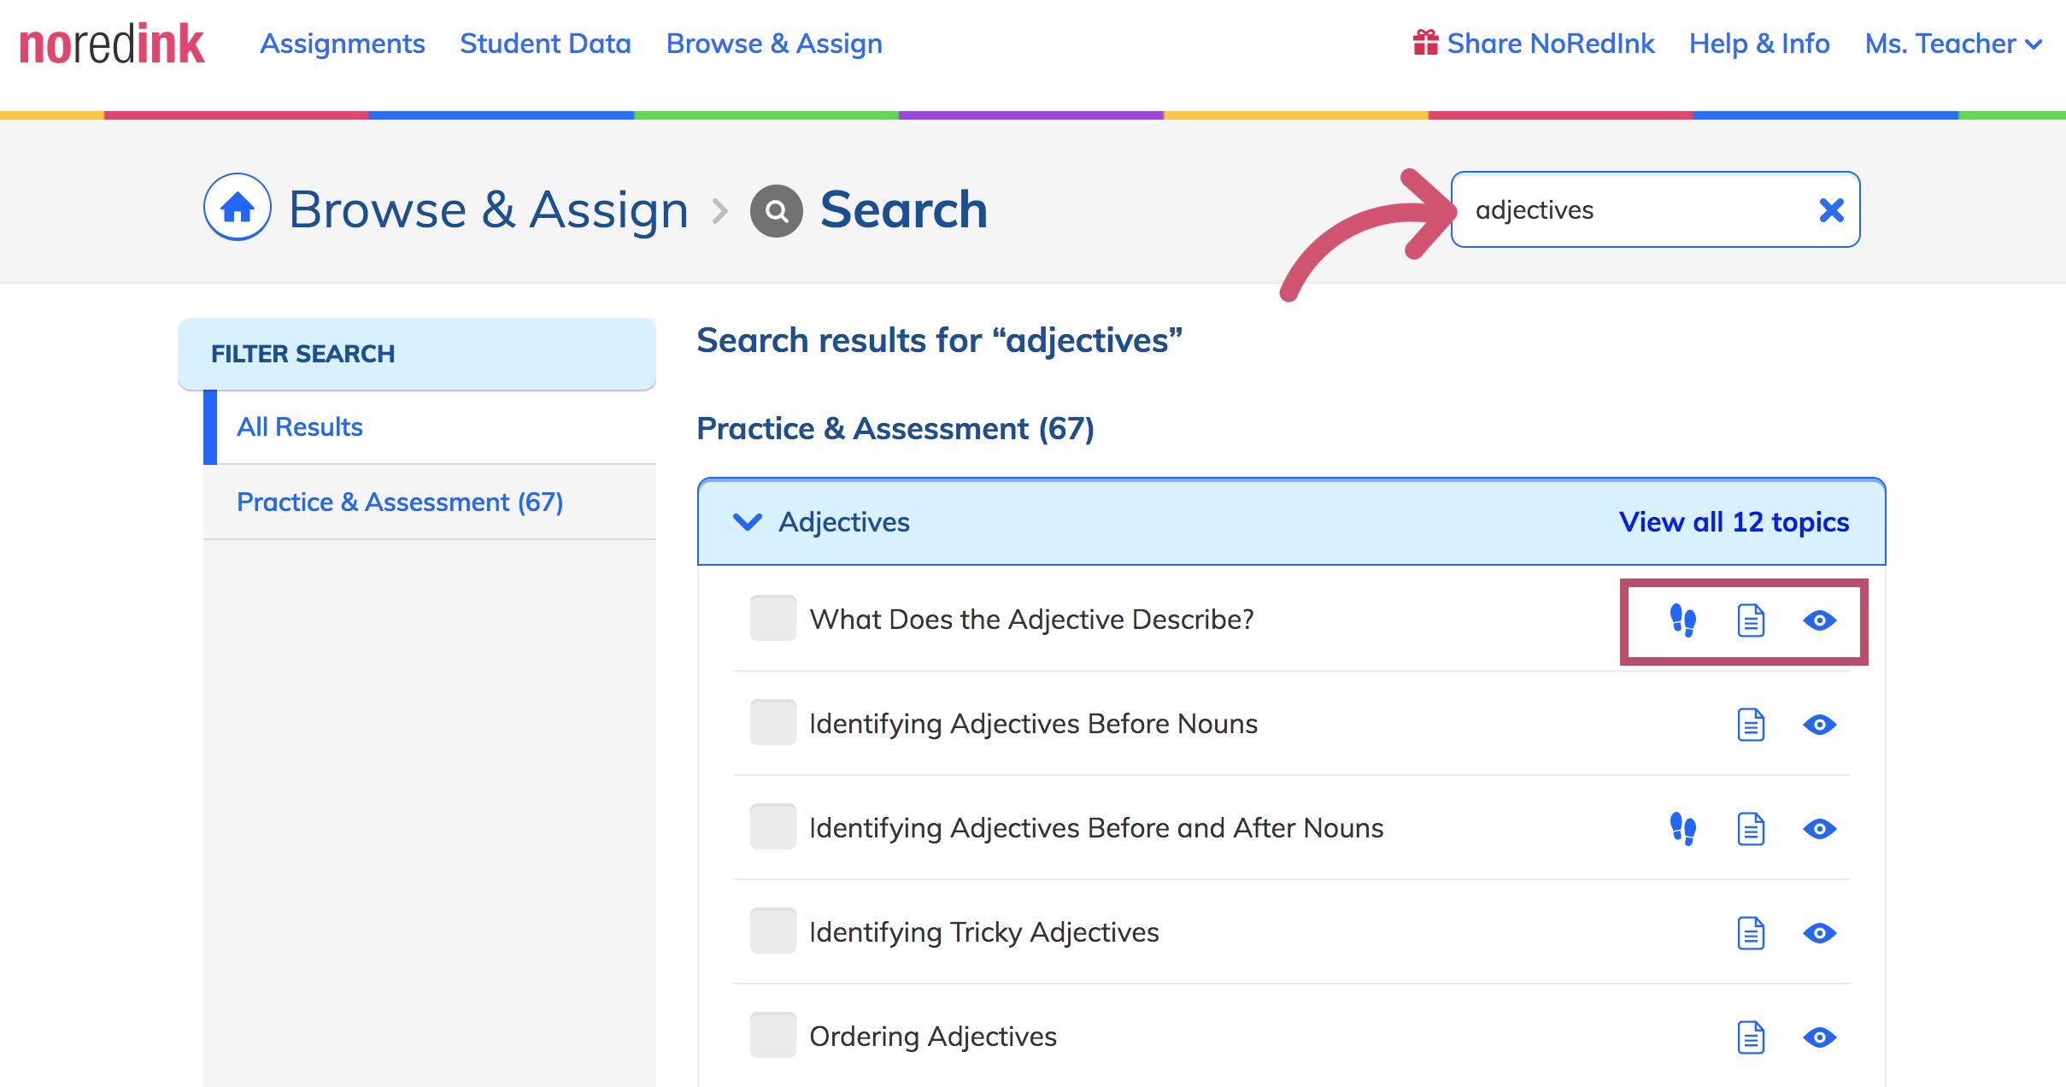Preview Identifying Tricky Adjectives with eye icon

(x=1820, y=933)
